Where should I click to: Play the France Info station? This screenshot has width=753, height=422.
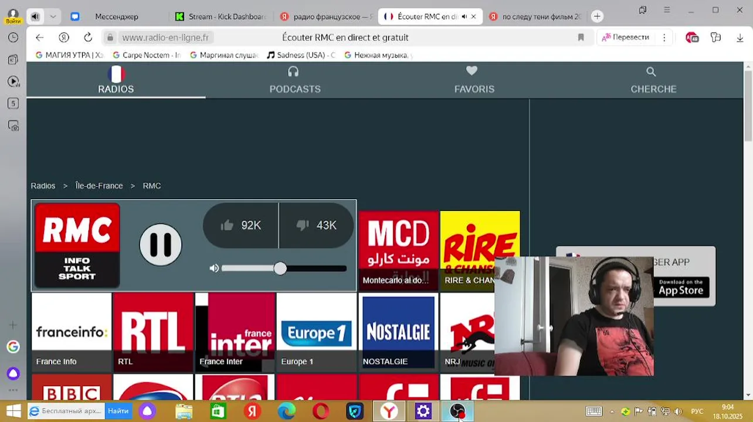tap(72, 332)
